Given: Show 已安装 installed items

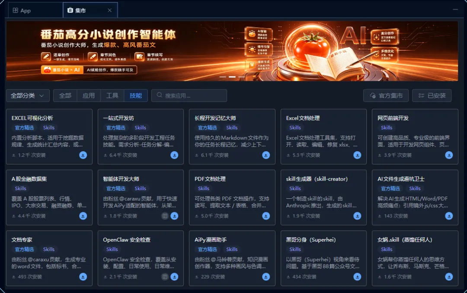Looking at the screenshot, I should [x=432, y=96].
